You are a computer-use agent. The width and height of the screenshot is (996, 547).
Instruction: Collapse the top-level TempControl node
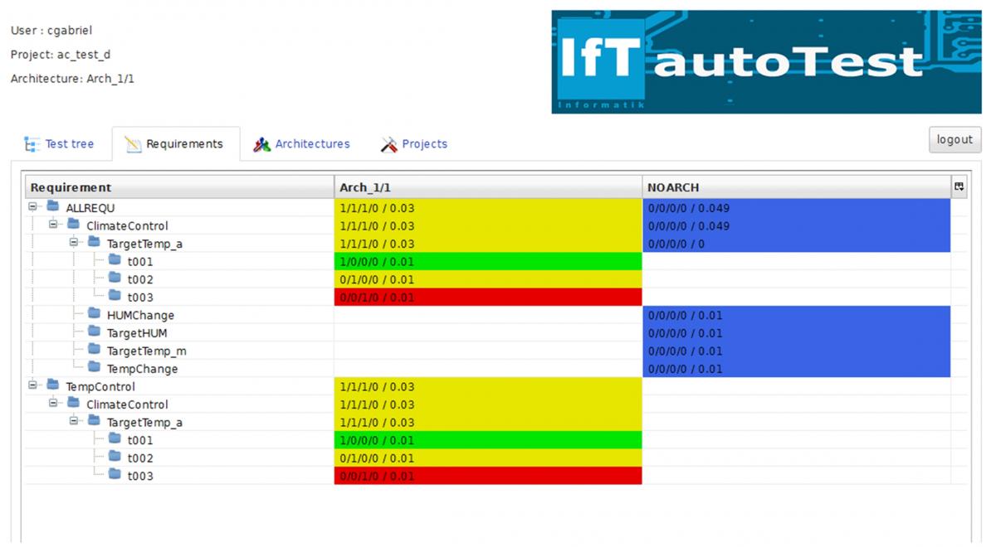point(33,386)
